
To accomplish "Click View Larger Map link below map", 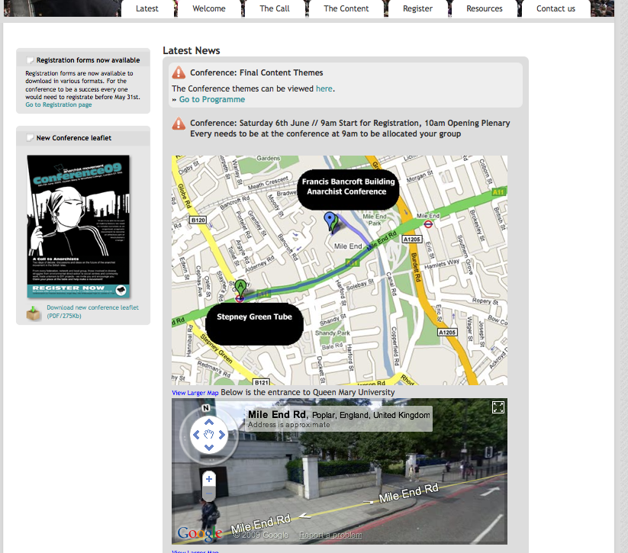I will click(x=195, y=393).
